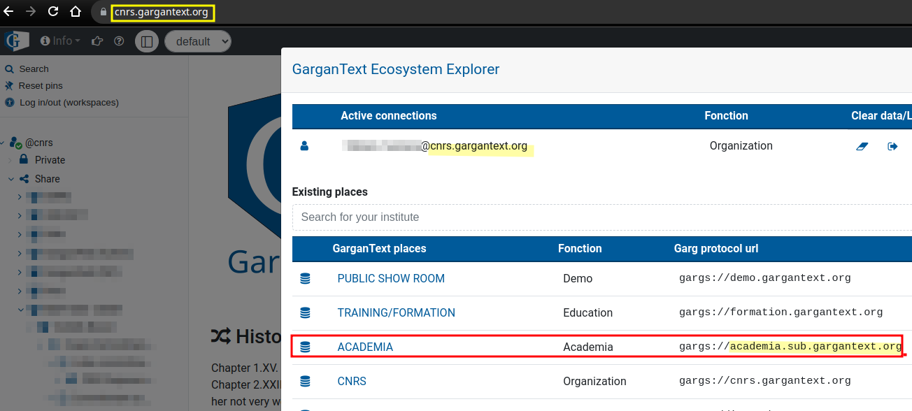
Task: Click the pin icon for Reset pins
Action: pyautogui.click(x=10, y=86)
